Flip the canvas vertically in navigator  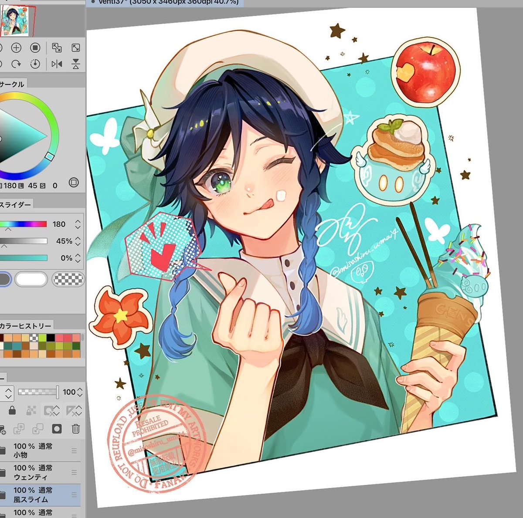pos(76,64)
